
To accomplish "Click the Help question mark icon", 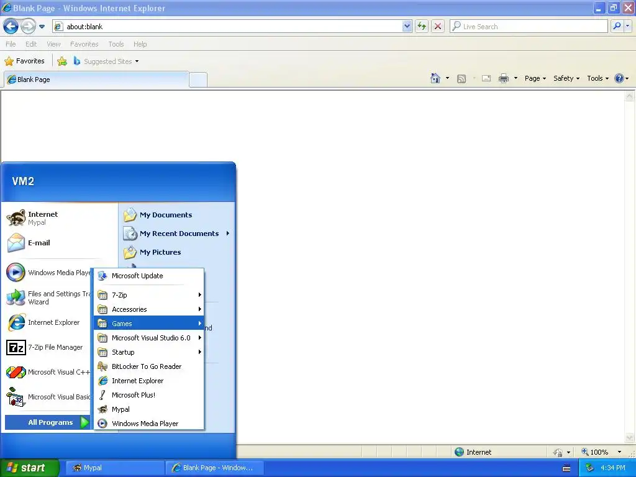I will [x=619, y=78].
